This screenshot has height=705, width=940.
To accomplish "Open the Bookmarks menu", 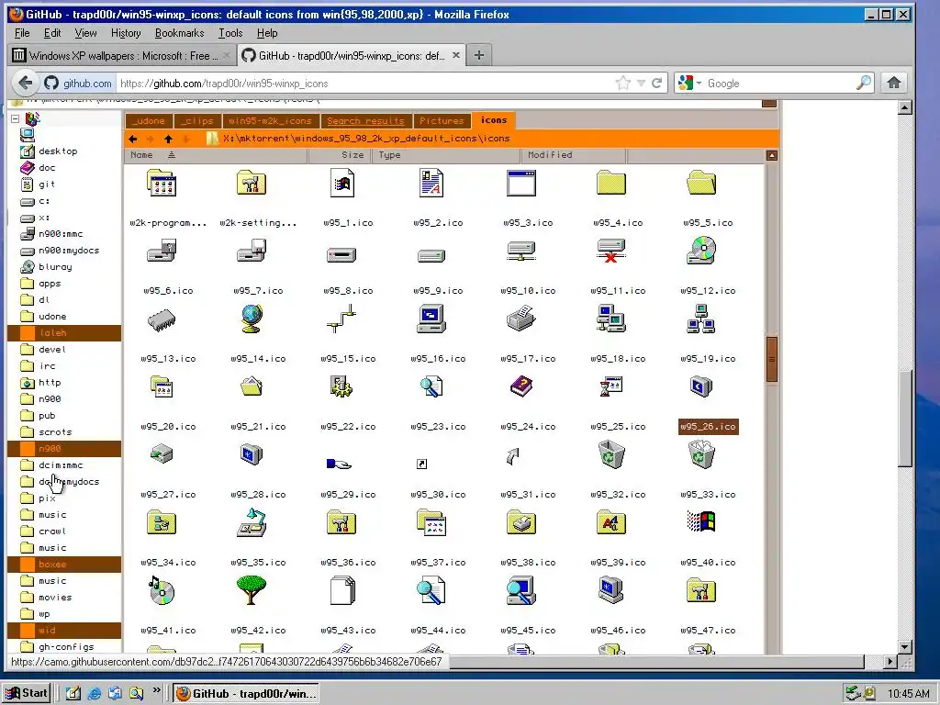I will pyautogui.click(x=179, y=33).
